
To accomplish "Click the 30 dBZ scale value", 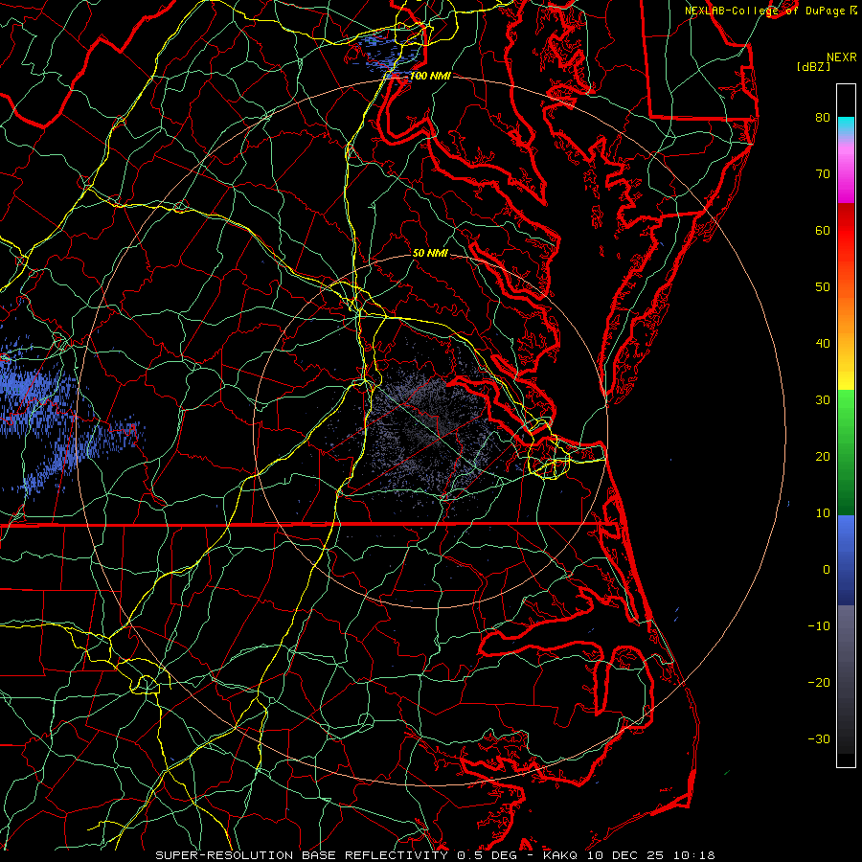I will point(823,400).
